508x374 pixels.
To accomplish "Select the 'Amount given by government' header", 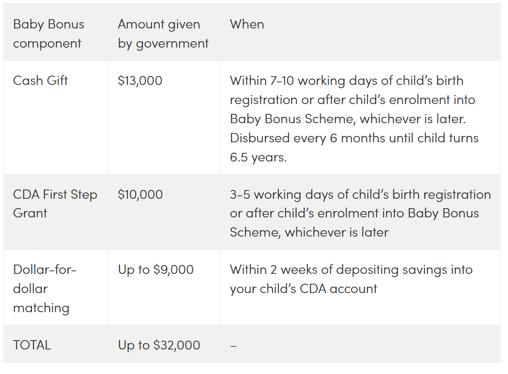I will (163, 33).
